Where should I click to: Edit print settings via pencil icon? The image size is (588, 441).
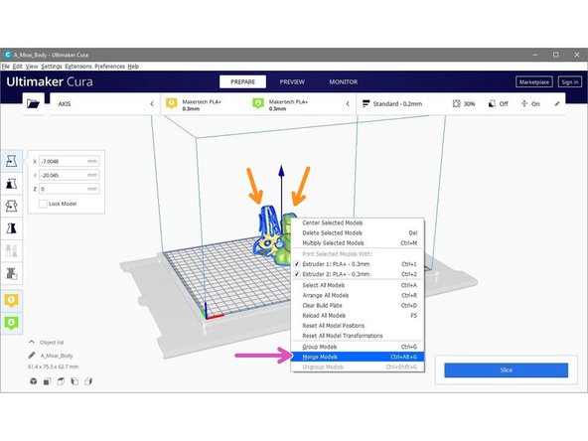click(x=557, y=104)
